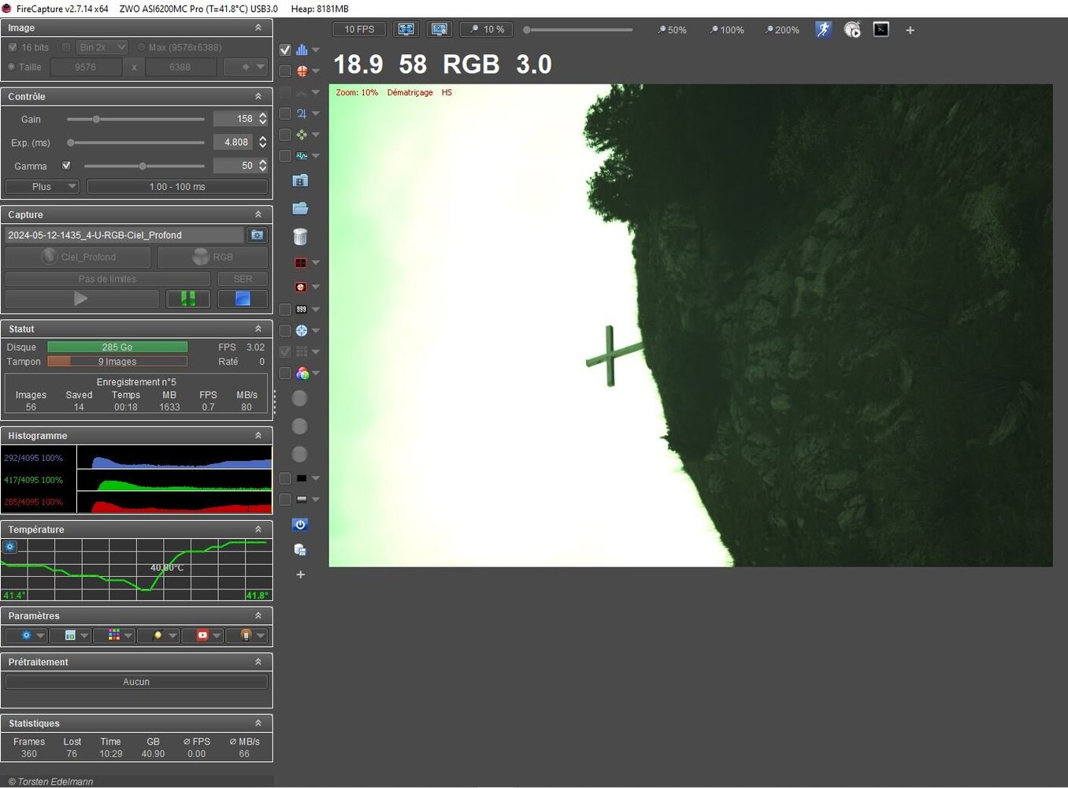The image size is (1068, 788).
Task: Toggle the histogram display checkbox
Action: coord(285,50)
